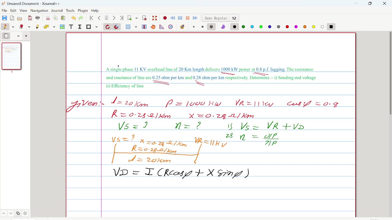Pick the dark green pen color

(243, 27)
